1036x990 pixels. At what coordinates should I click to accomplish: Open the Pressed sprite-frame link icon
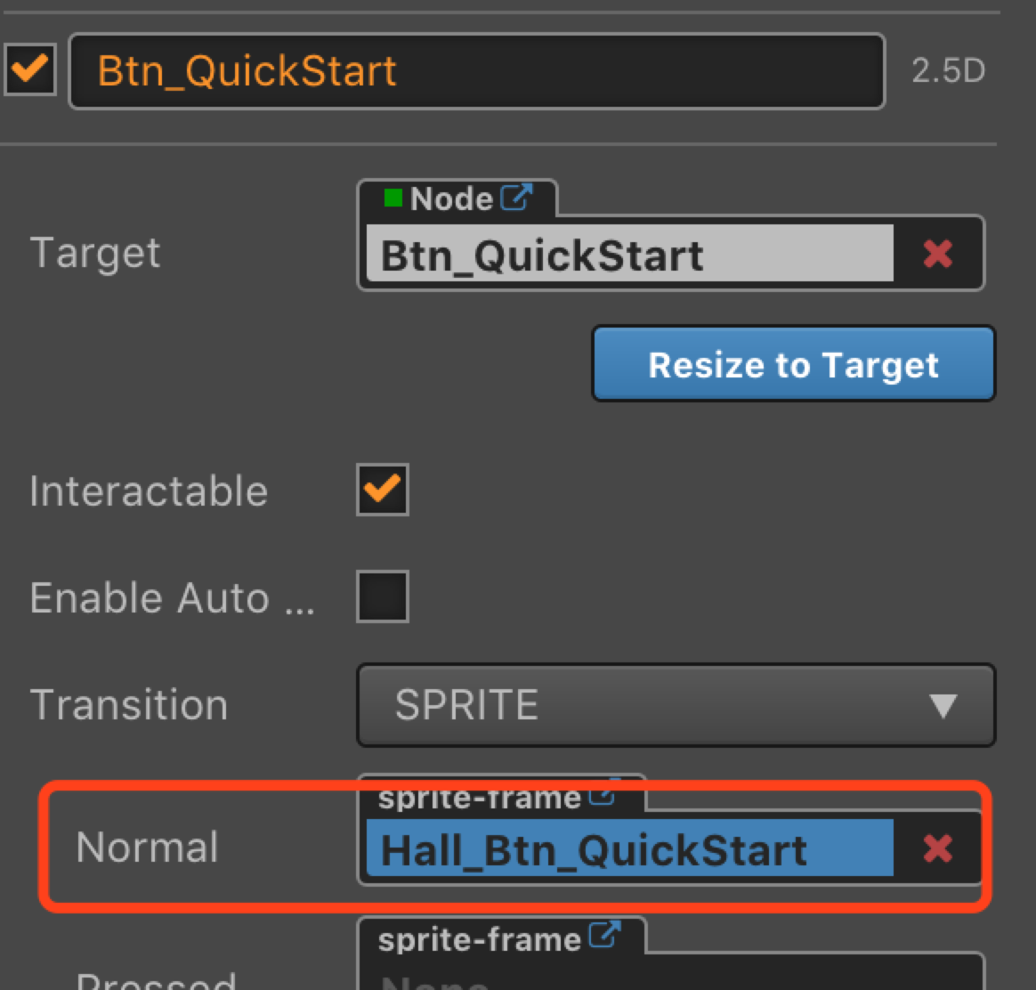pos(606,937)
